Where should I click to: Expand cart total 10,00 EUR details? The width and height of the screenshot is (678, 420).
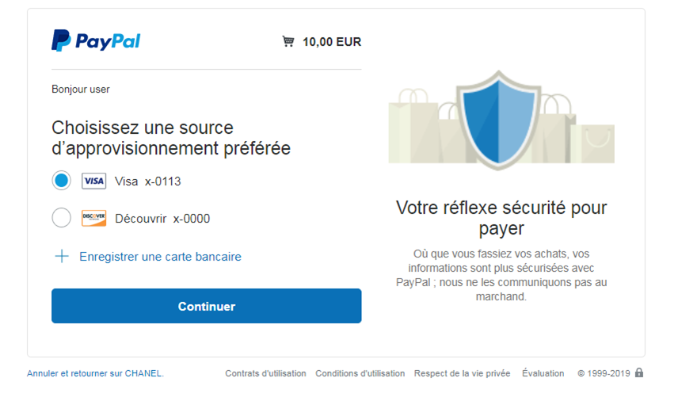click(x=332, y=42)
